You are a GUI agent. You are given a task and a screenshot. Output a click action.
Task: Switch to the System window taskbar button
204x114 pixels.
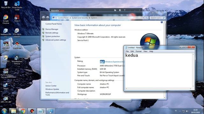(x=51, y=111)
